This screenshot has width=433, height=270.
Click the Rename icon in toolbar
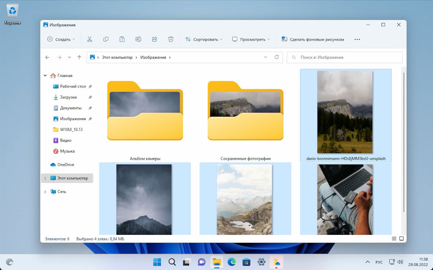pos(138,39)
